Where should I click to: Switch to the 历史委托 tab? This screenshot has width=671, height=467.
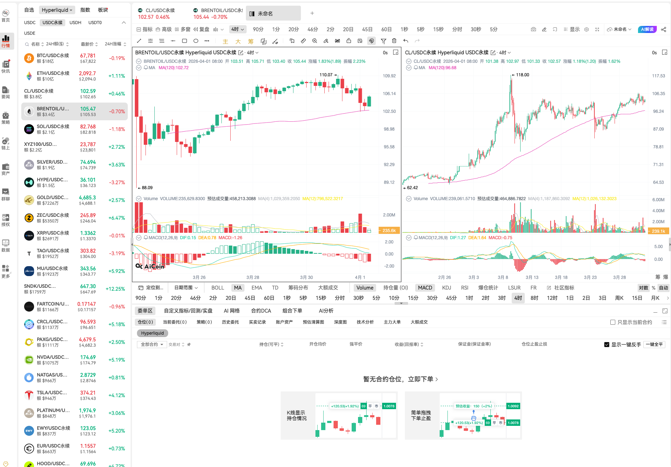click(x=230, y=322)
